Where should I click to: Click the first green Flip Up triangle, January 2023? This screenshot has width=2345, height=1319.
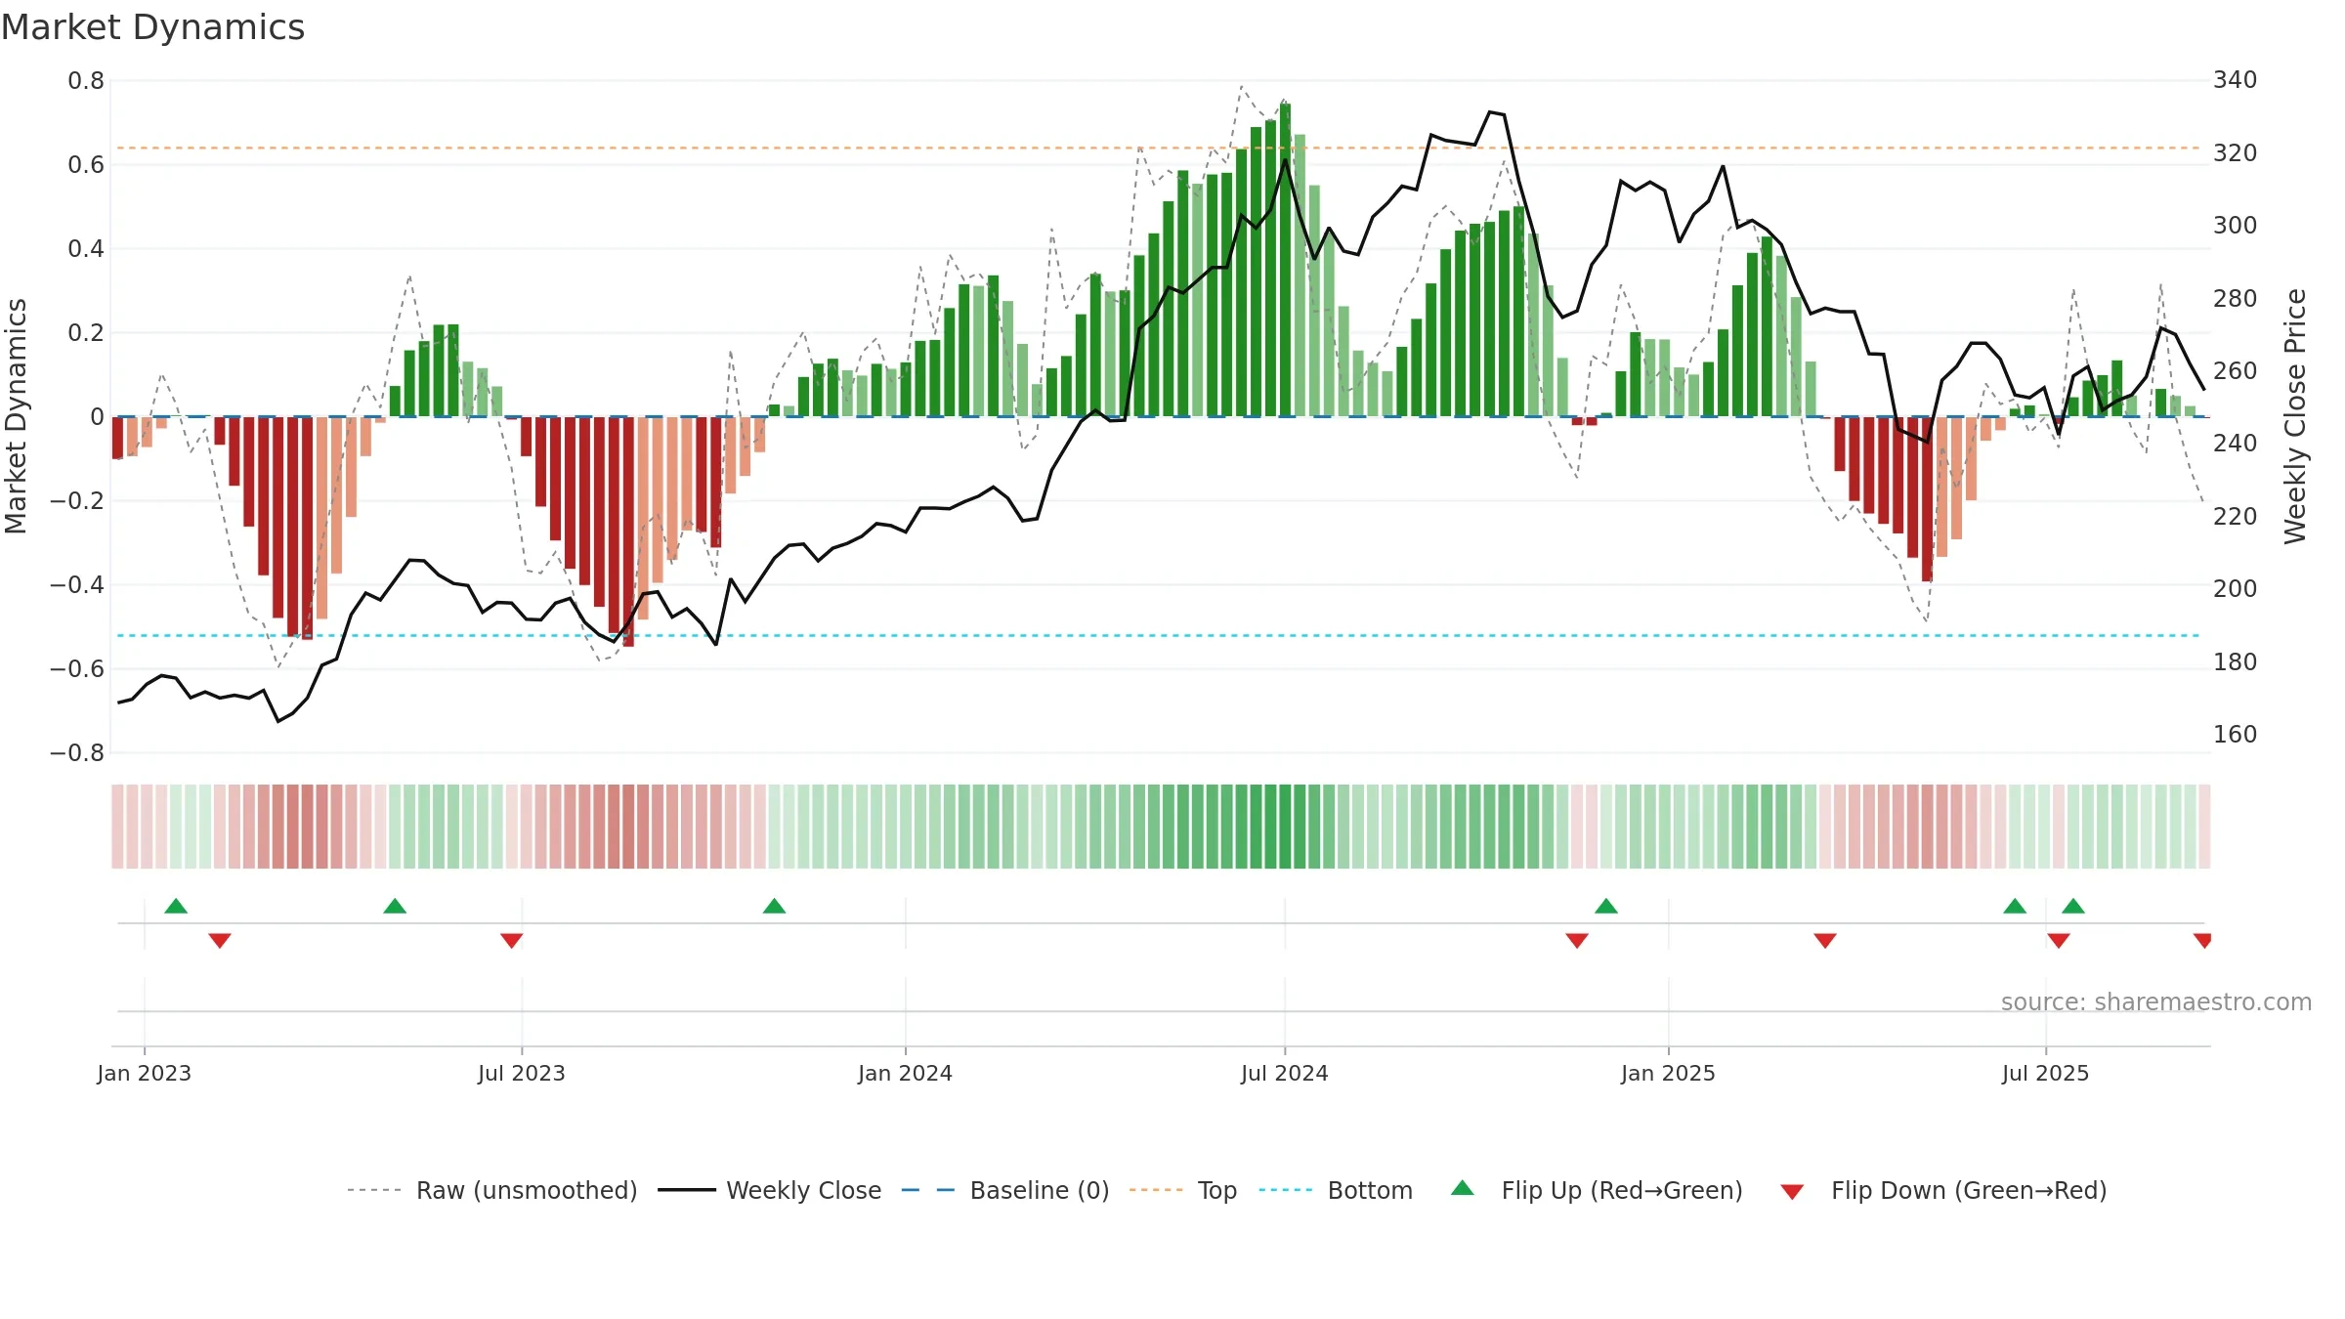click(x=176, y=907)
